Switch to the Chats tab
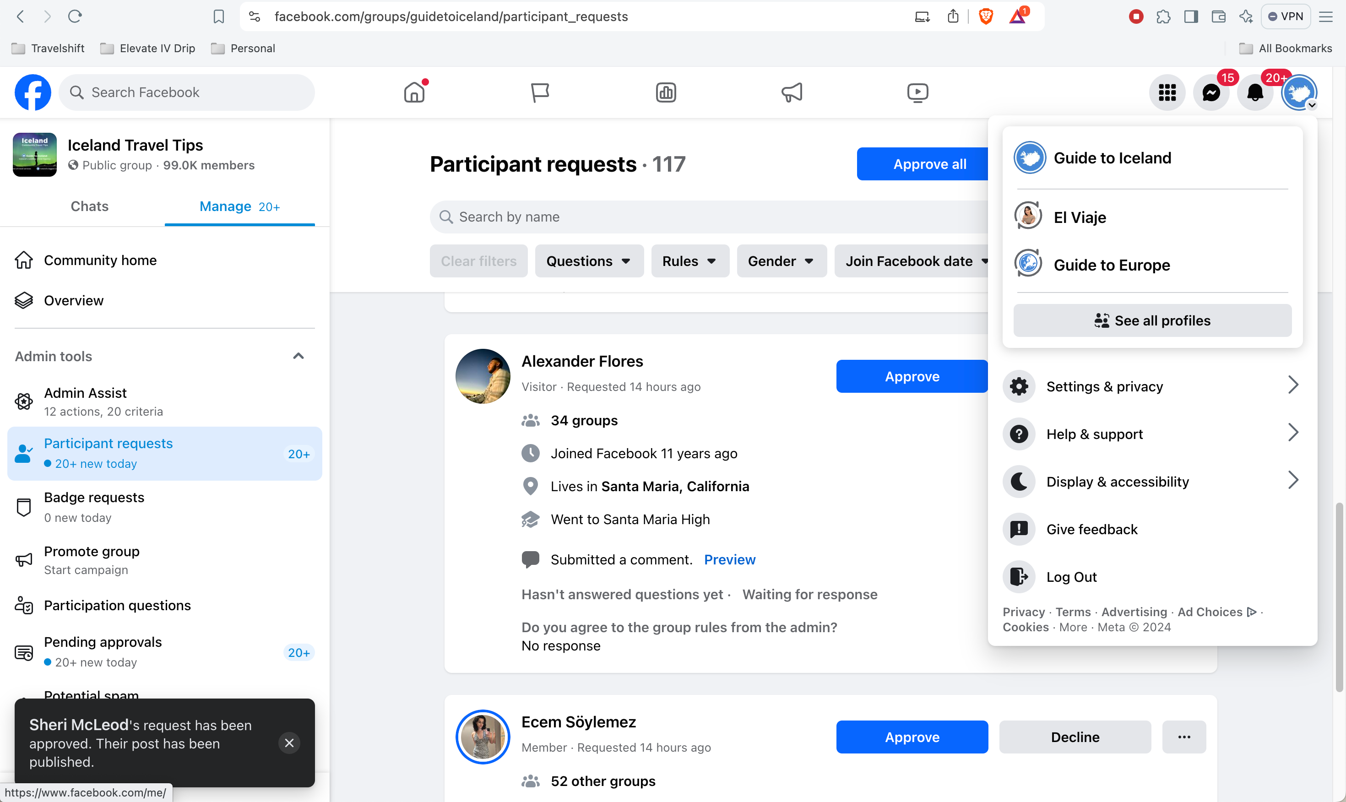The image size is (1346, 802). (x=90, y=206)
